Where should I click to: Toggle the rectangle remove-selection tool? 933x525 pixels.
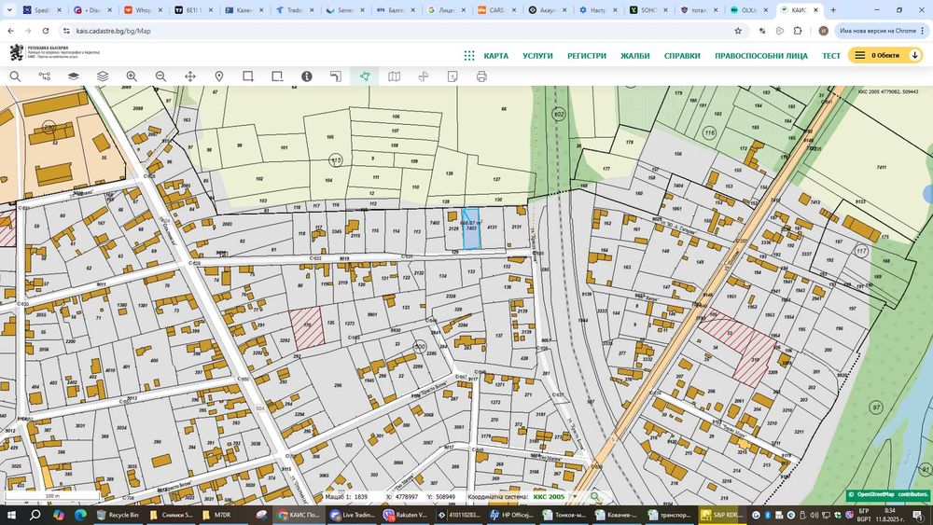coord(277,76)
